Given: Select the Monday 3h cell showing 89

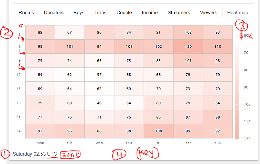Looking at the screenshot, I should 40,32.
